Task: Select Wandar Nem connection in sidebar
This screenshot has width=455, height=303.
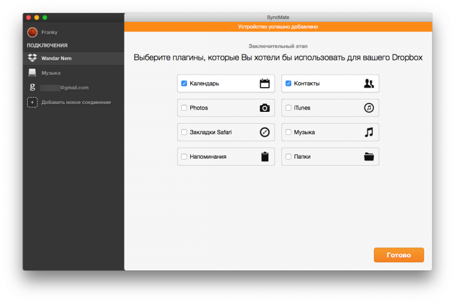Action: click(x=73, y=58)
